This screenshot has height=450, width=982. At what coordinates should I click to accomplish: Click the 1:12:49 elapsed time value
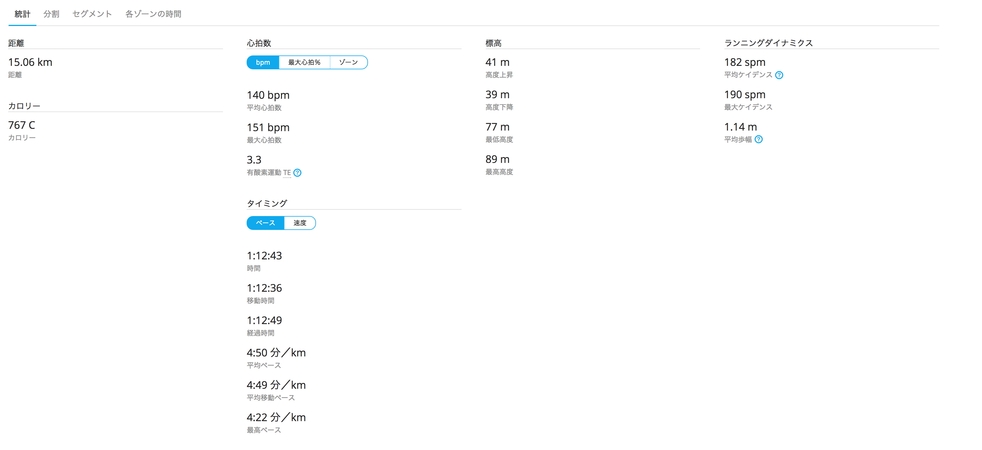tap(264, 320)
